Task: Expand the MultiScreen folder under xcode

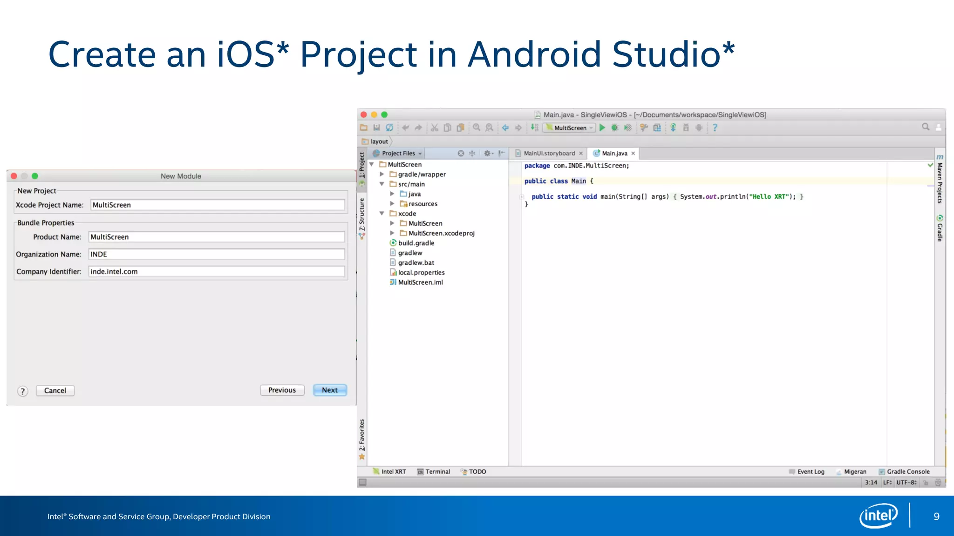Action: pos(392,223)
